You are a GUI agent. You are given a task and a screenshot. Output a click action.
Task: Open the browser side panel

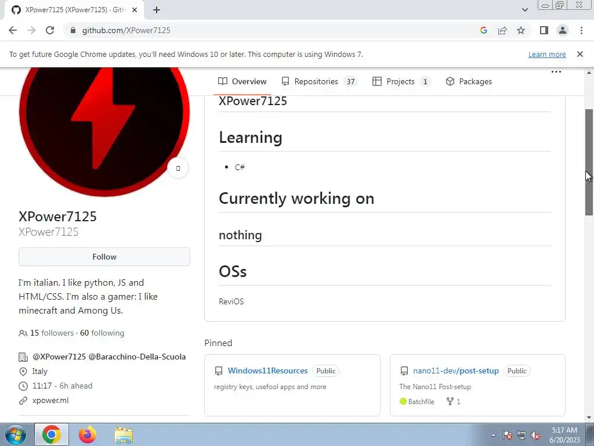coord(544,30)
